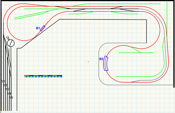Click the Y3 yard track label

coord(7,89)
